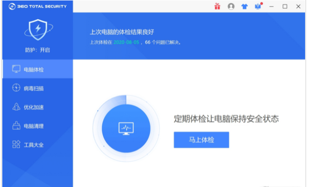Viewport: 312px width, 187px height.
Task: Open the skin T-shirt icon
Action: pos(245,6)
